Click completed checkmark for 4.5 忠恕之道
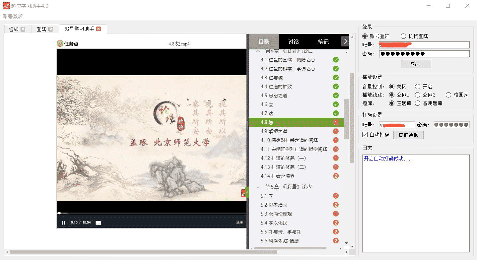This screenshot has height=260, width=477. click(x=336, y=96)
